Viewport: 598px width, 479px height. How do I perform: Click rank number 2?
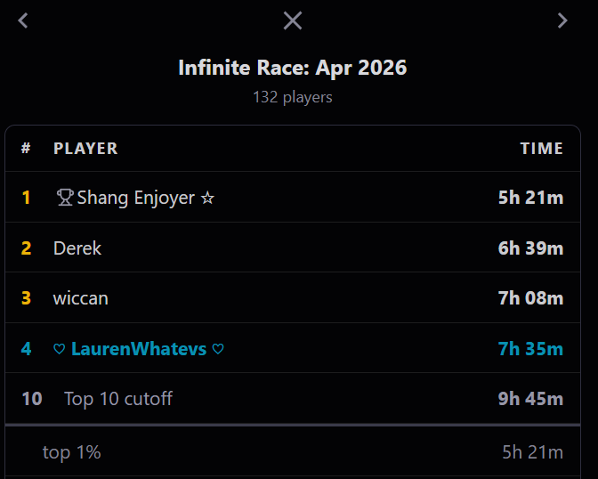point(26,248)
